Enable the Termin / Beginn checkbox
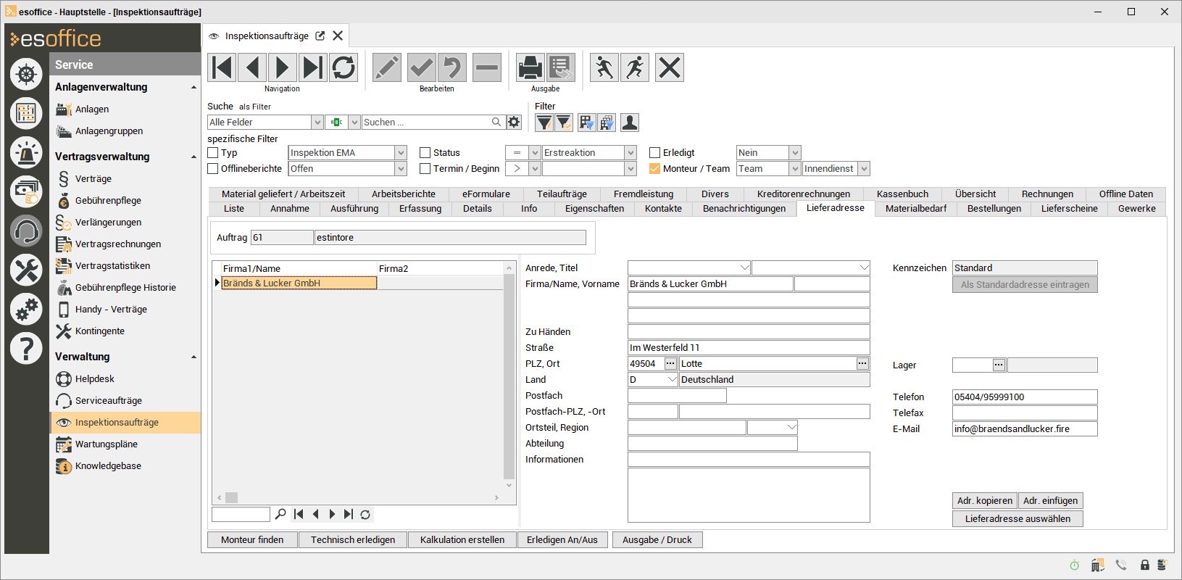The width and height of the screenshot is (1182, 580). [425, 168]
